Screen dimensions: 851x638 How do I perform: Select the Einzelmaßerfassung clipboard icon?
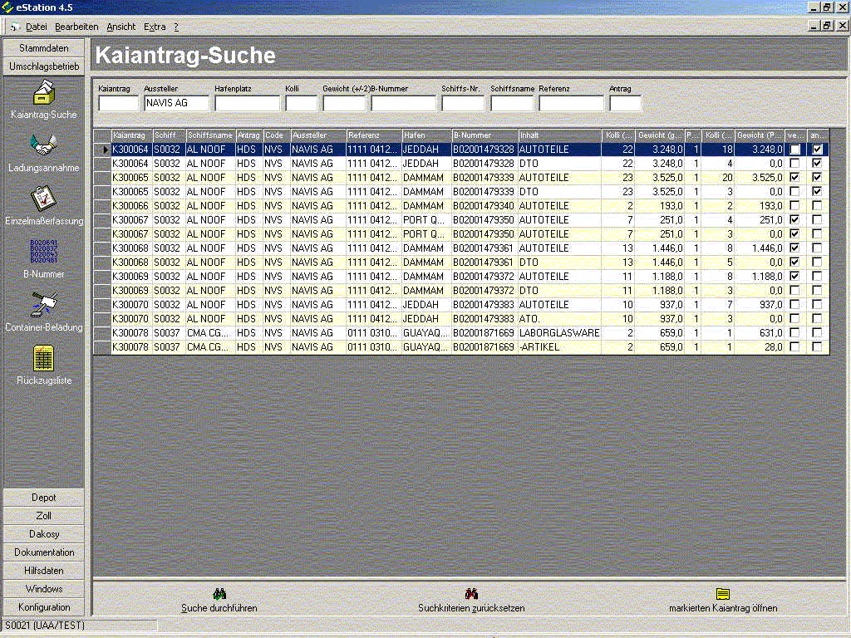43,199
